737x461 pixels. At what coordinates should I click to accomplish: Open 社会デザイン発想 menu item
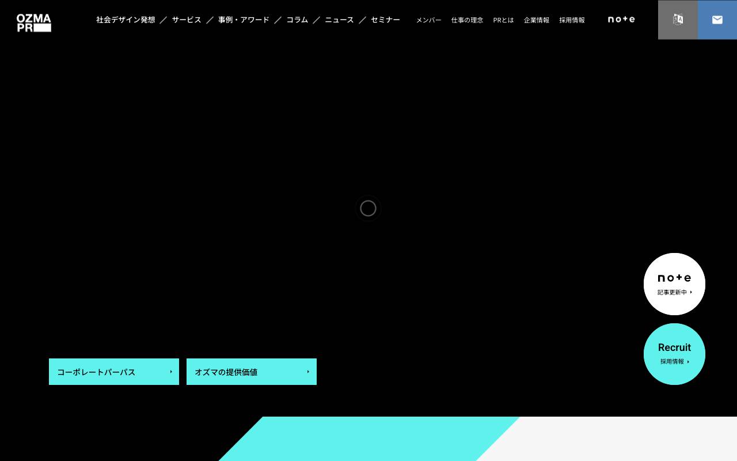[x=126, y=20]
